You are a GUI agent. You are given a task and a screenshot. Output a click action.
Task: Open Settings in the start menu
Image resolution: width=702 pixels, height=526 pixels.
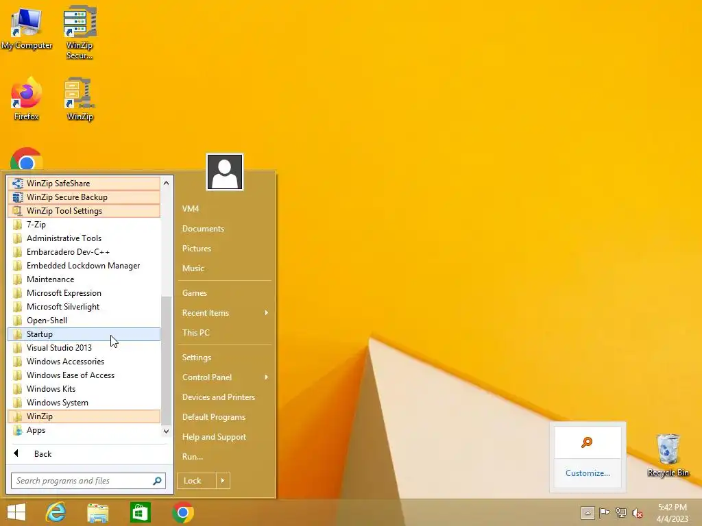[x=224, y=358]
